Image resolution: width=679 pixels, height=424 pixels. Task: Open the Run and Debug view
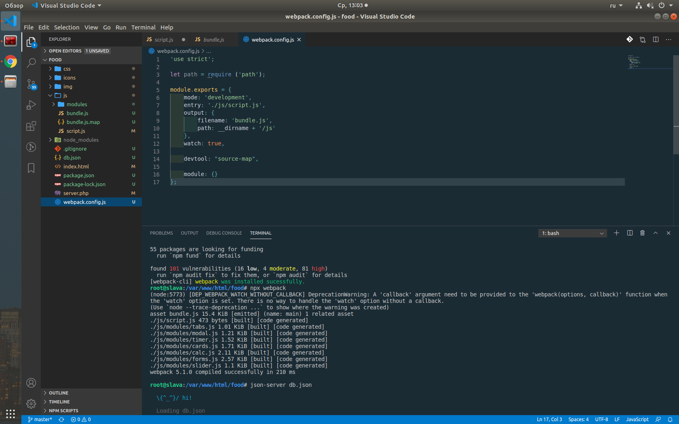(x=31, y=105)
